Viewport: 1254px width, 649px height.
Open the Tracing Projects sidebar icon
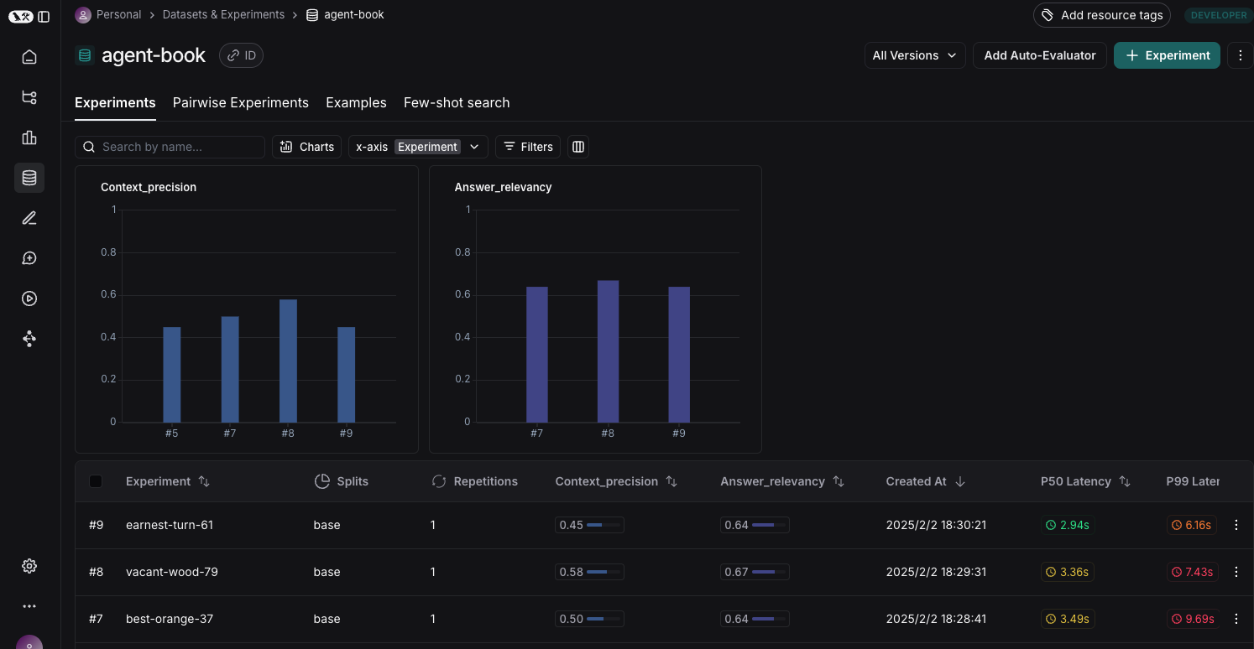(x=29, y=97)
